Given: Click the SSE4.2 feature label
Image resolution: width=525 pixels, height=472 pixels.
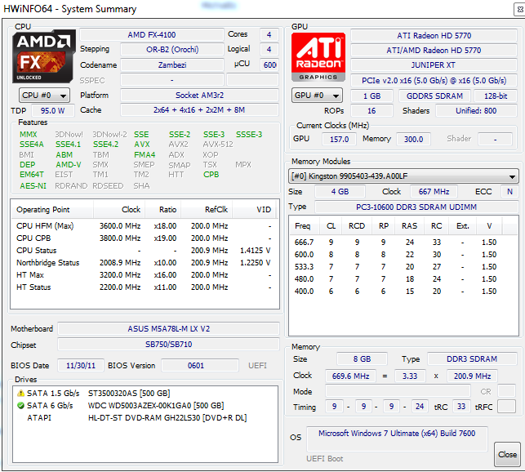Looking at the screenshot, I should coord(106,145).
